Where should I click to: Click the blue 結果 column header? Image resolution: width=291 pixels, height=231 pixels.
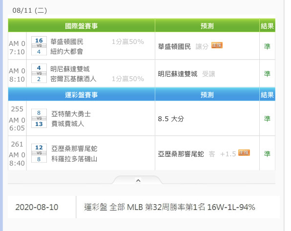267,95
